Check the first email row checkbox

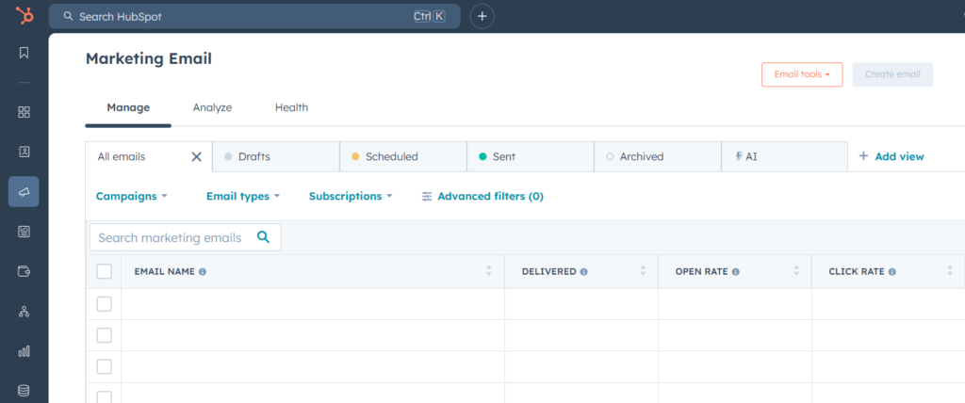pyautogui.click(x=104, y=303)
